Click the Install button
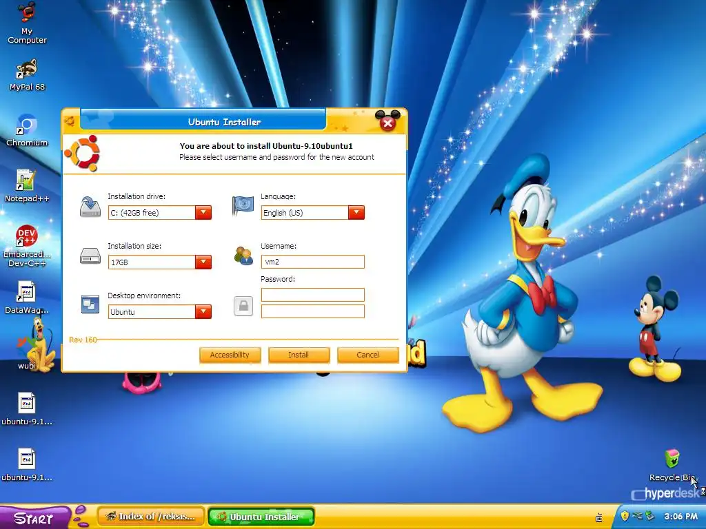 [x=299, y=355]
